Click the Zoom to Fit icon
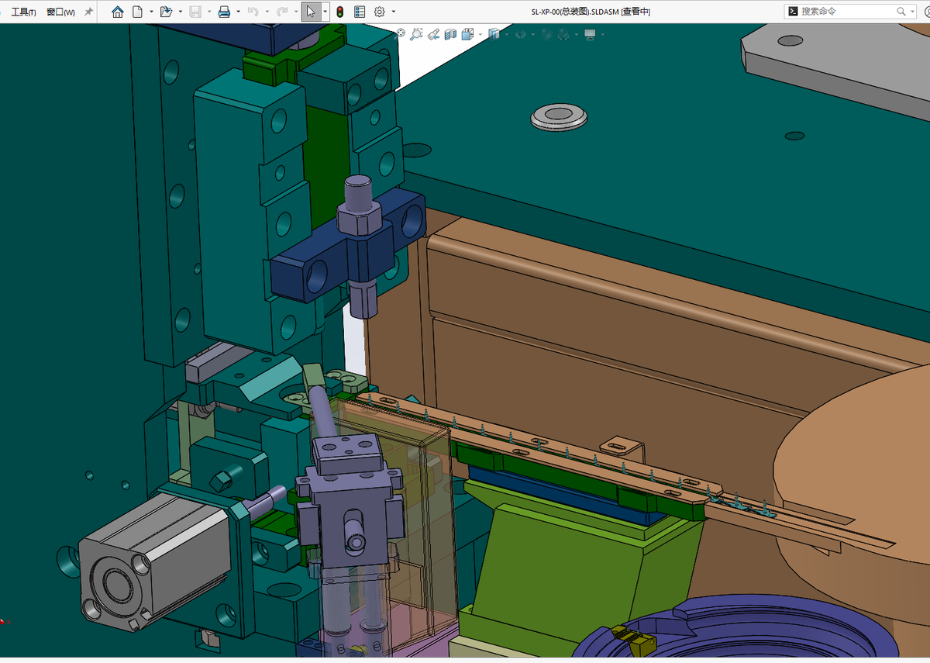930x663 pixels. (401, 33)
